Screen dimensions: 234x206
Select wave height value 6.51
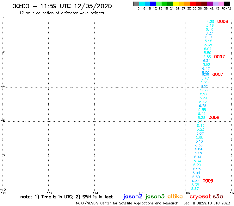(x=209, y=37)
